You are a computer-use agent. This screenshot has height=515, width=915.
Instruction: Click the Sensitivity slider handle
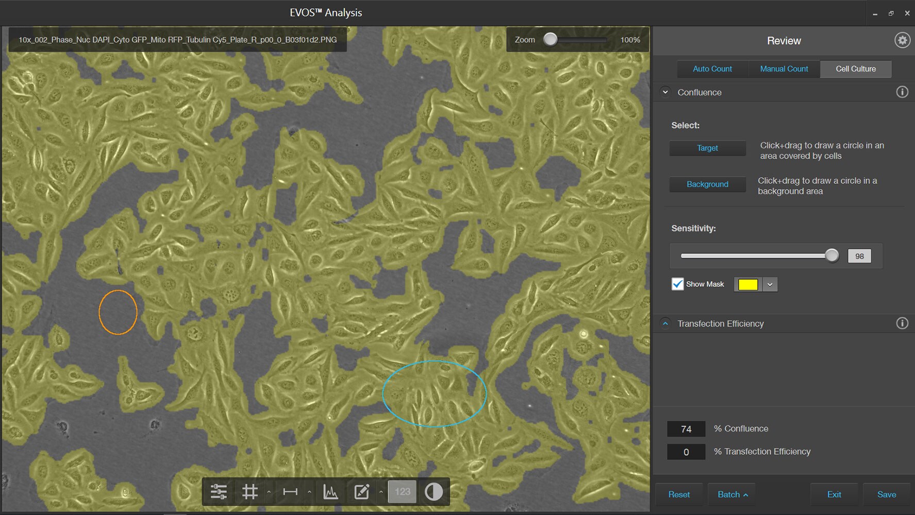(831, 255)
